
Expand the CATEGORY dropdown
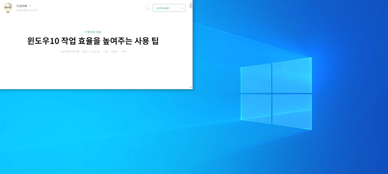tap(169, 8)
